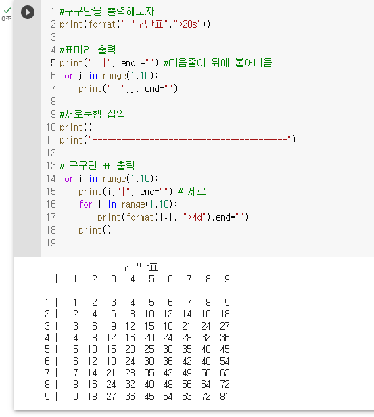This screenshot has height=417, width=374.
Task: Click the value 49 in the output table
Action: (x=187, y=373)
